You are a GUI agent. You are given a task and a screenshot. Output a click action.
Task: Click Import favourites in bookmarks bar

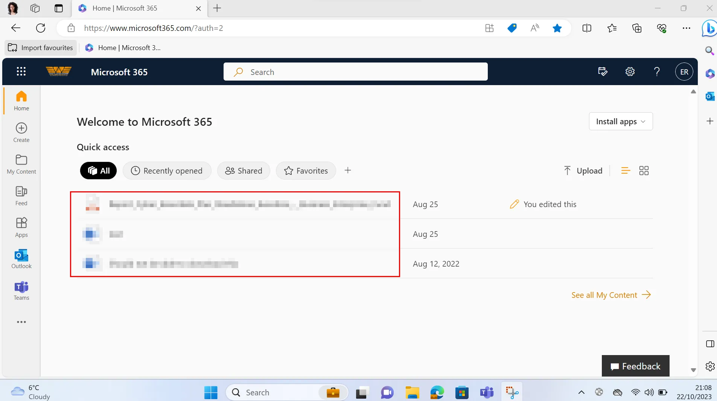click(41, 48)
